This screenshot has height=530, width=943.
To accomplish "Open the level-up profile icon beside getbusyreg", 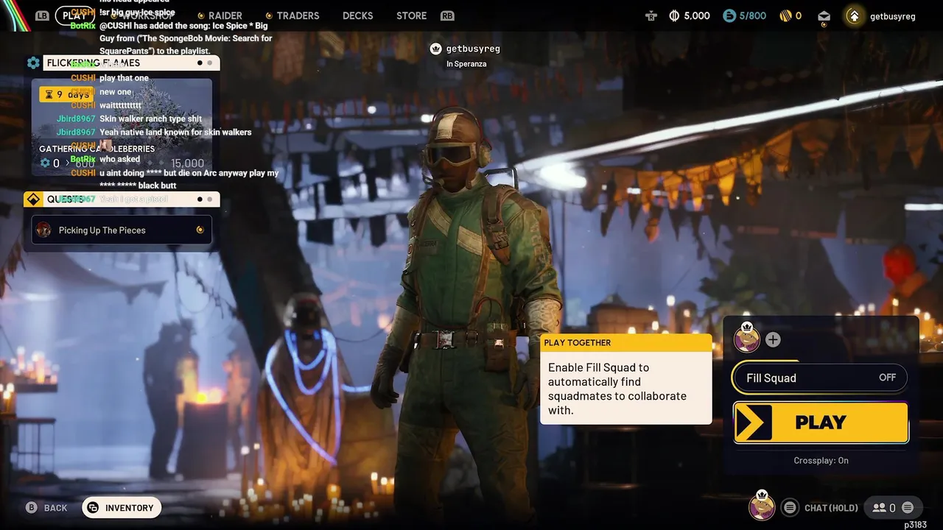I will [854, 15].
